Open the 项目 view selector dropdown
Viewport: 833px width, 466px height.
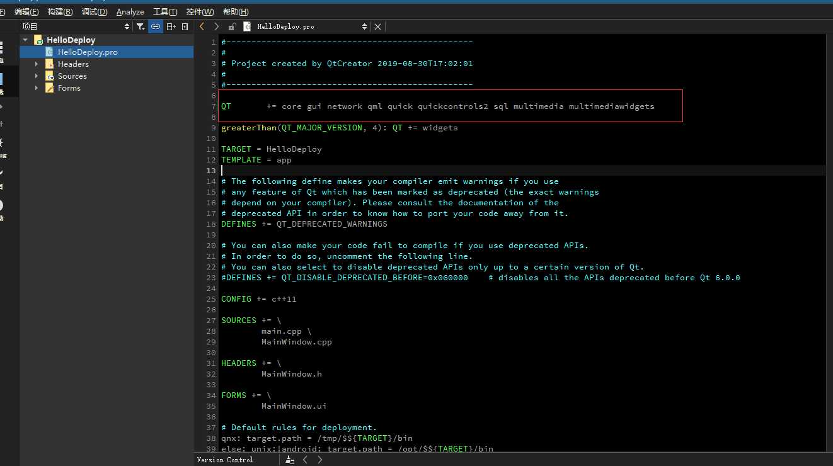(75, 26)
